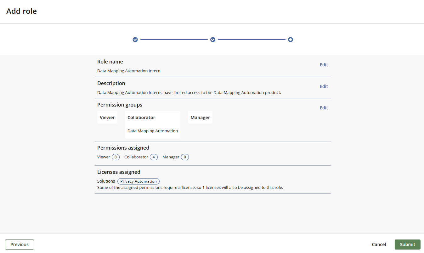Click the Collaborator permissions count badge 4
424x253 pixels.
[x=154, y=157]
